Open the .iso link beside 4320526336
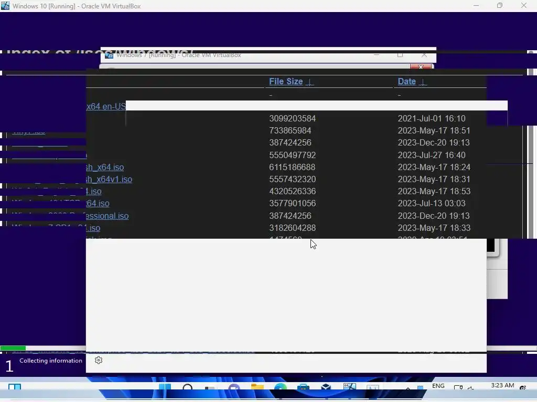The image size is (537, 402). [x=94, y=192]
